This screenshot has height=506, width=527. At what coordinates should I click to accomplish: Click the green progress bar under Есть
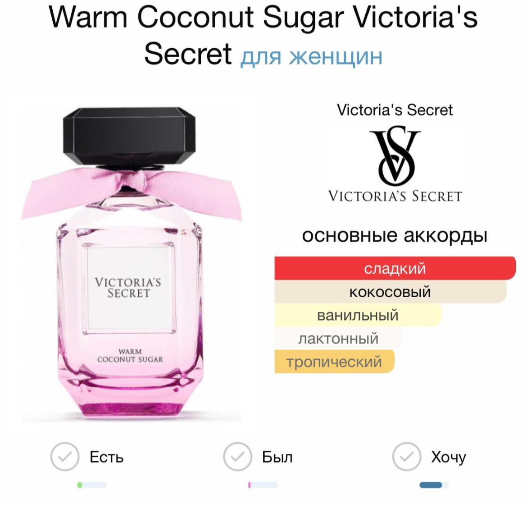coord(92,485)
